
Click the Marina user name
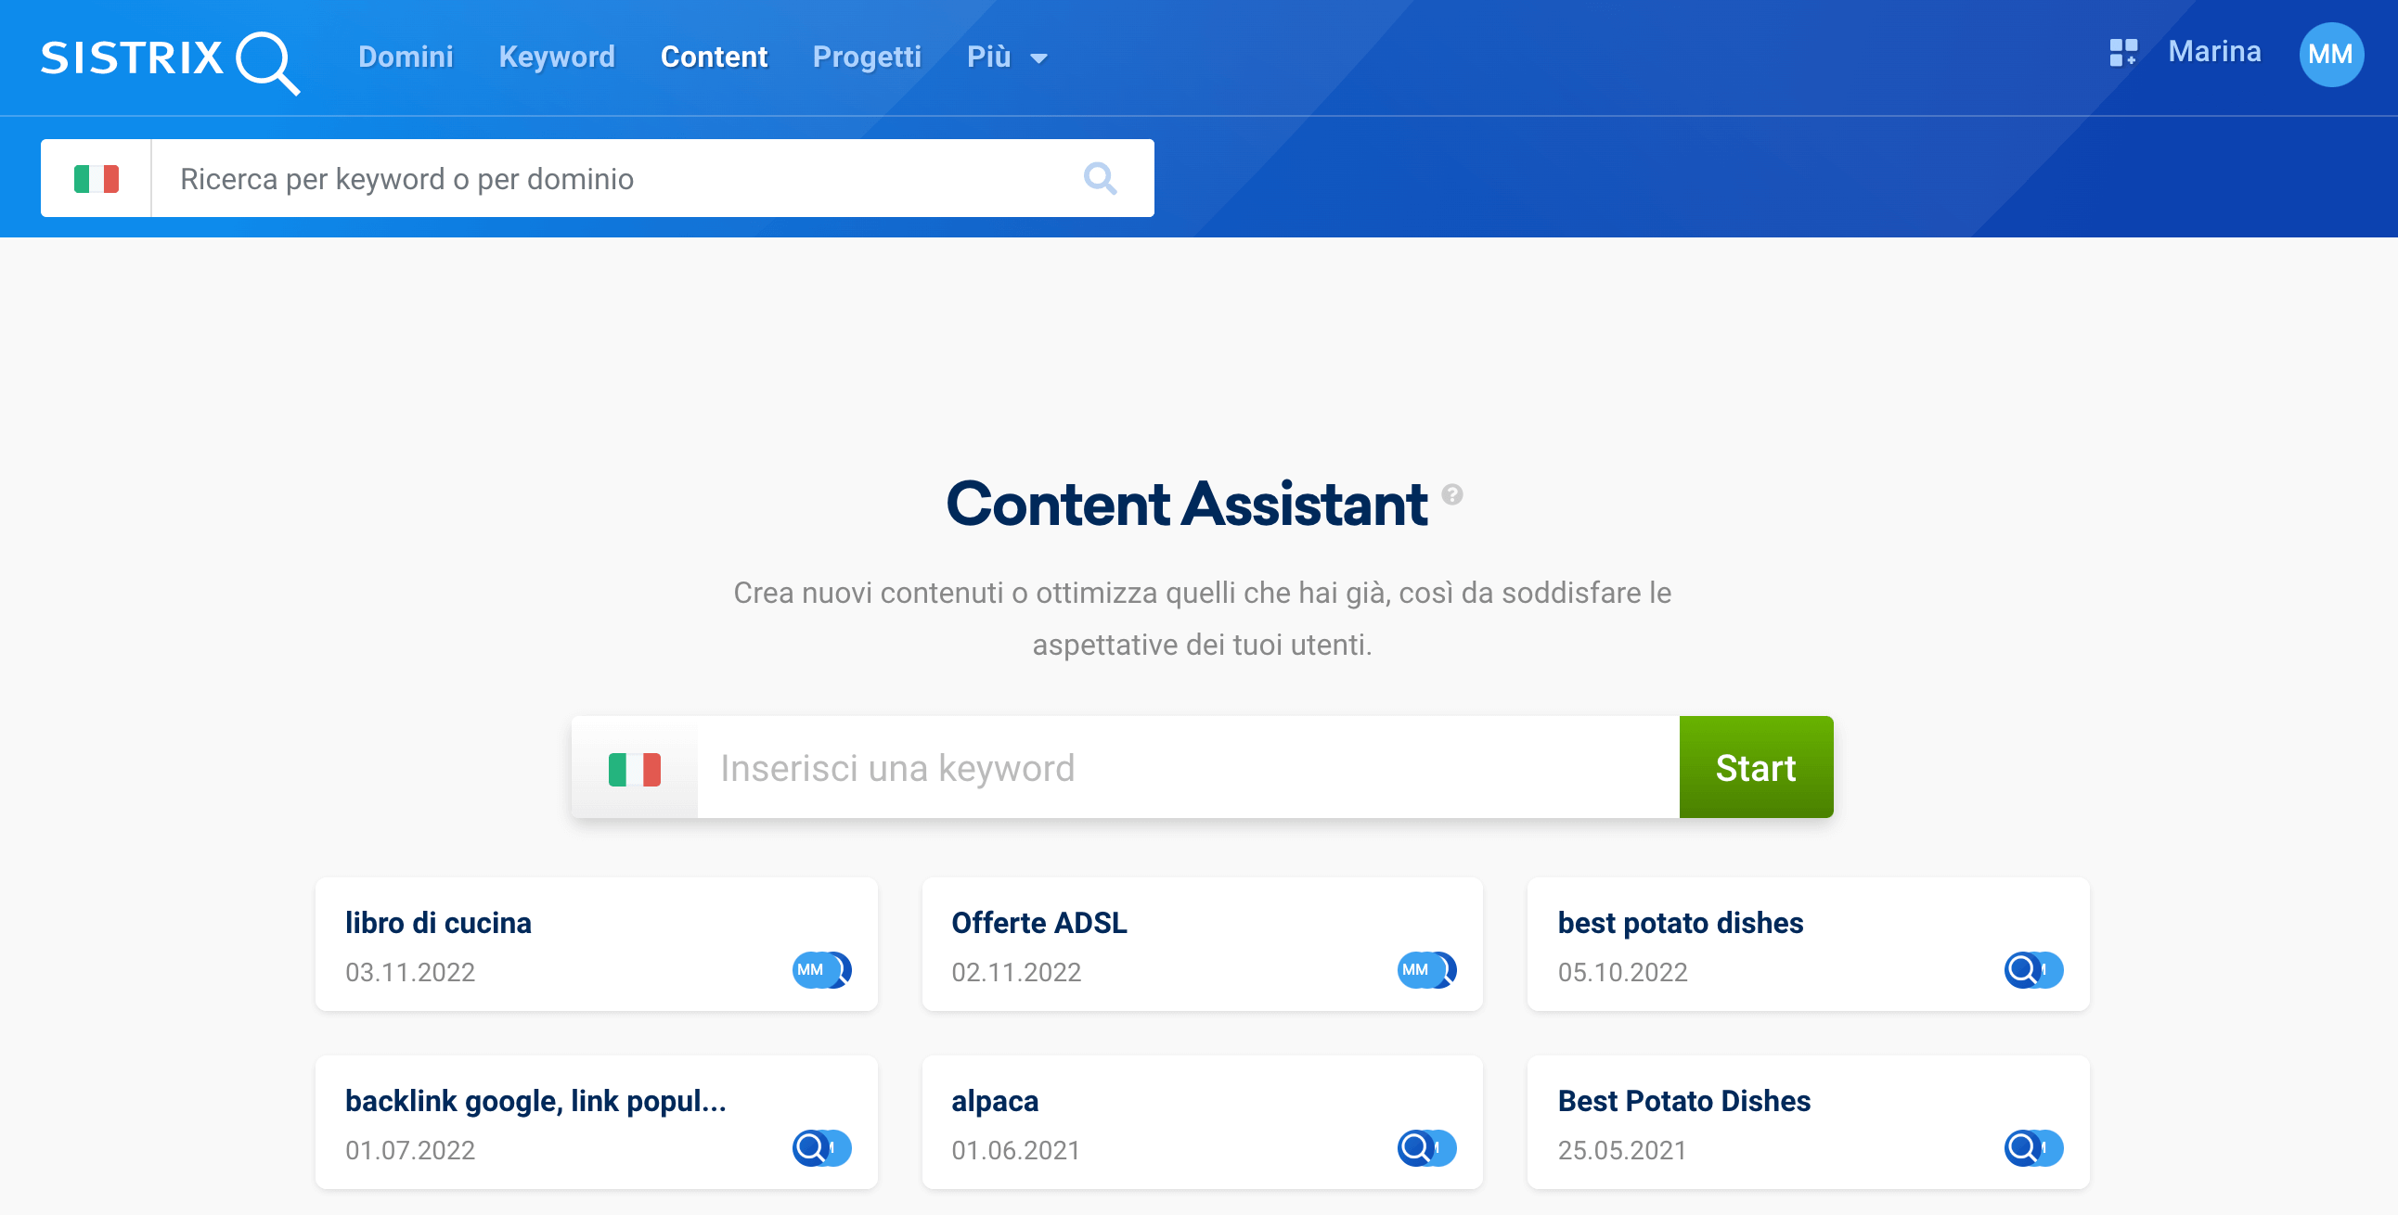pos(2213,51)
